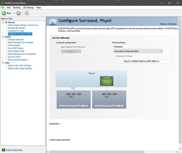Click the Home icon in toolbar
This screenshot has width=182, height=154.
pyautogui.click(x=27, y=13)
